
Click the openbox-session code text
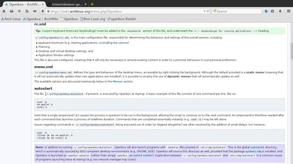[78, 155]
